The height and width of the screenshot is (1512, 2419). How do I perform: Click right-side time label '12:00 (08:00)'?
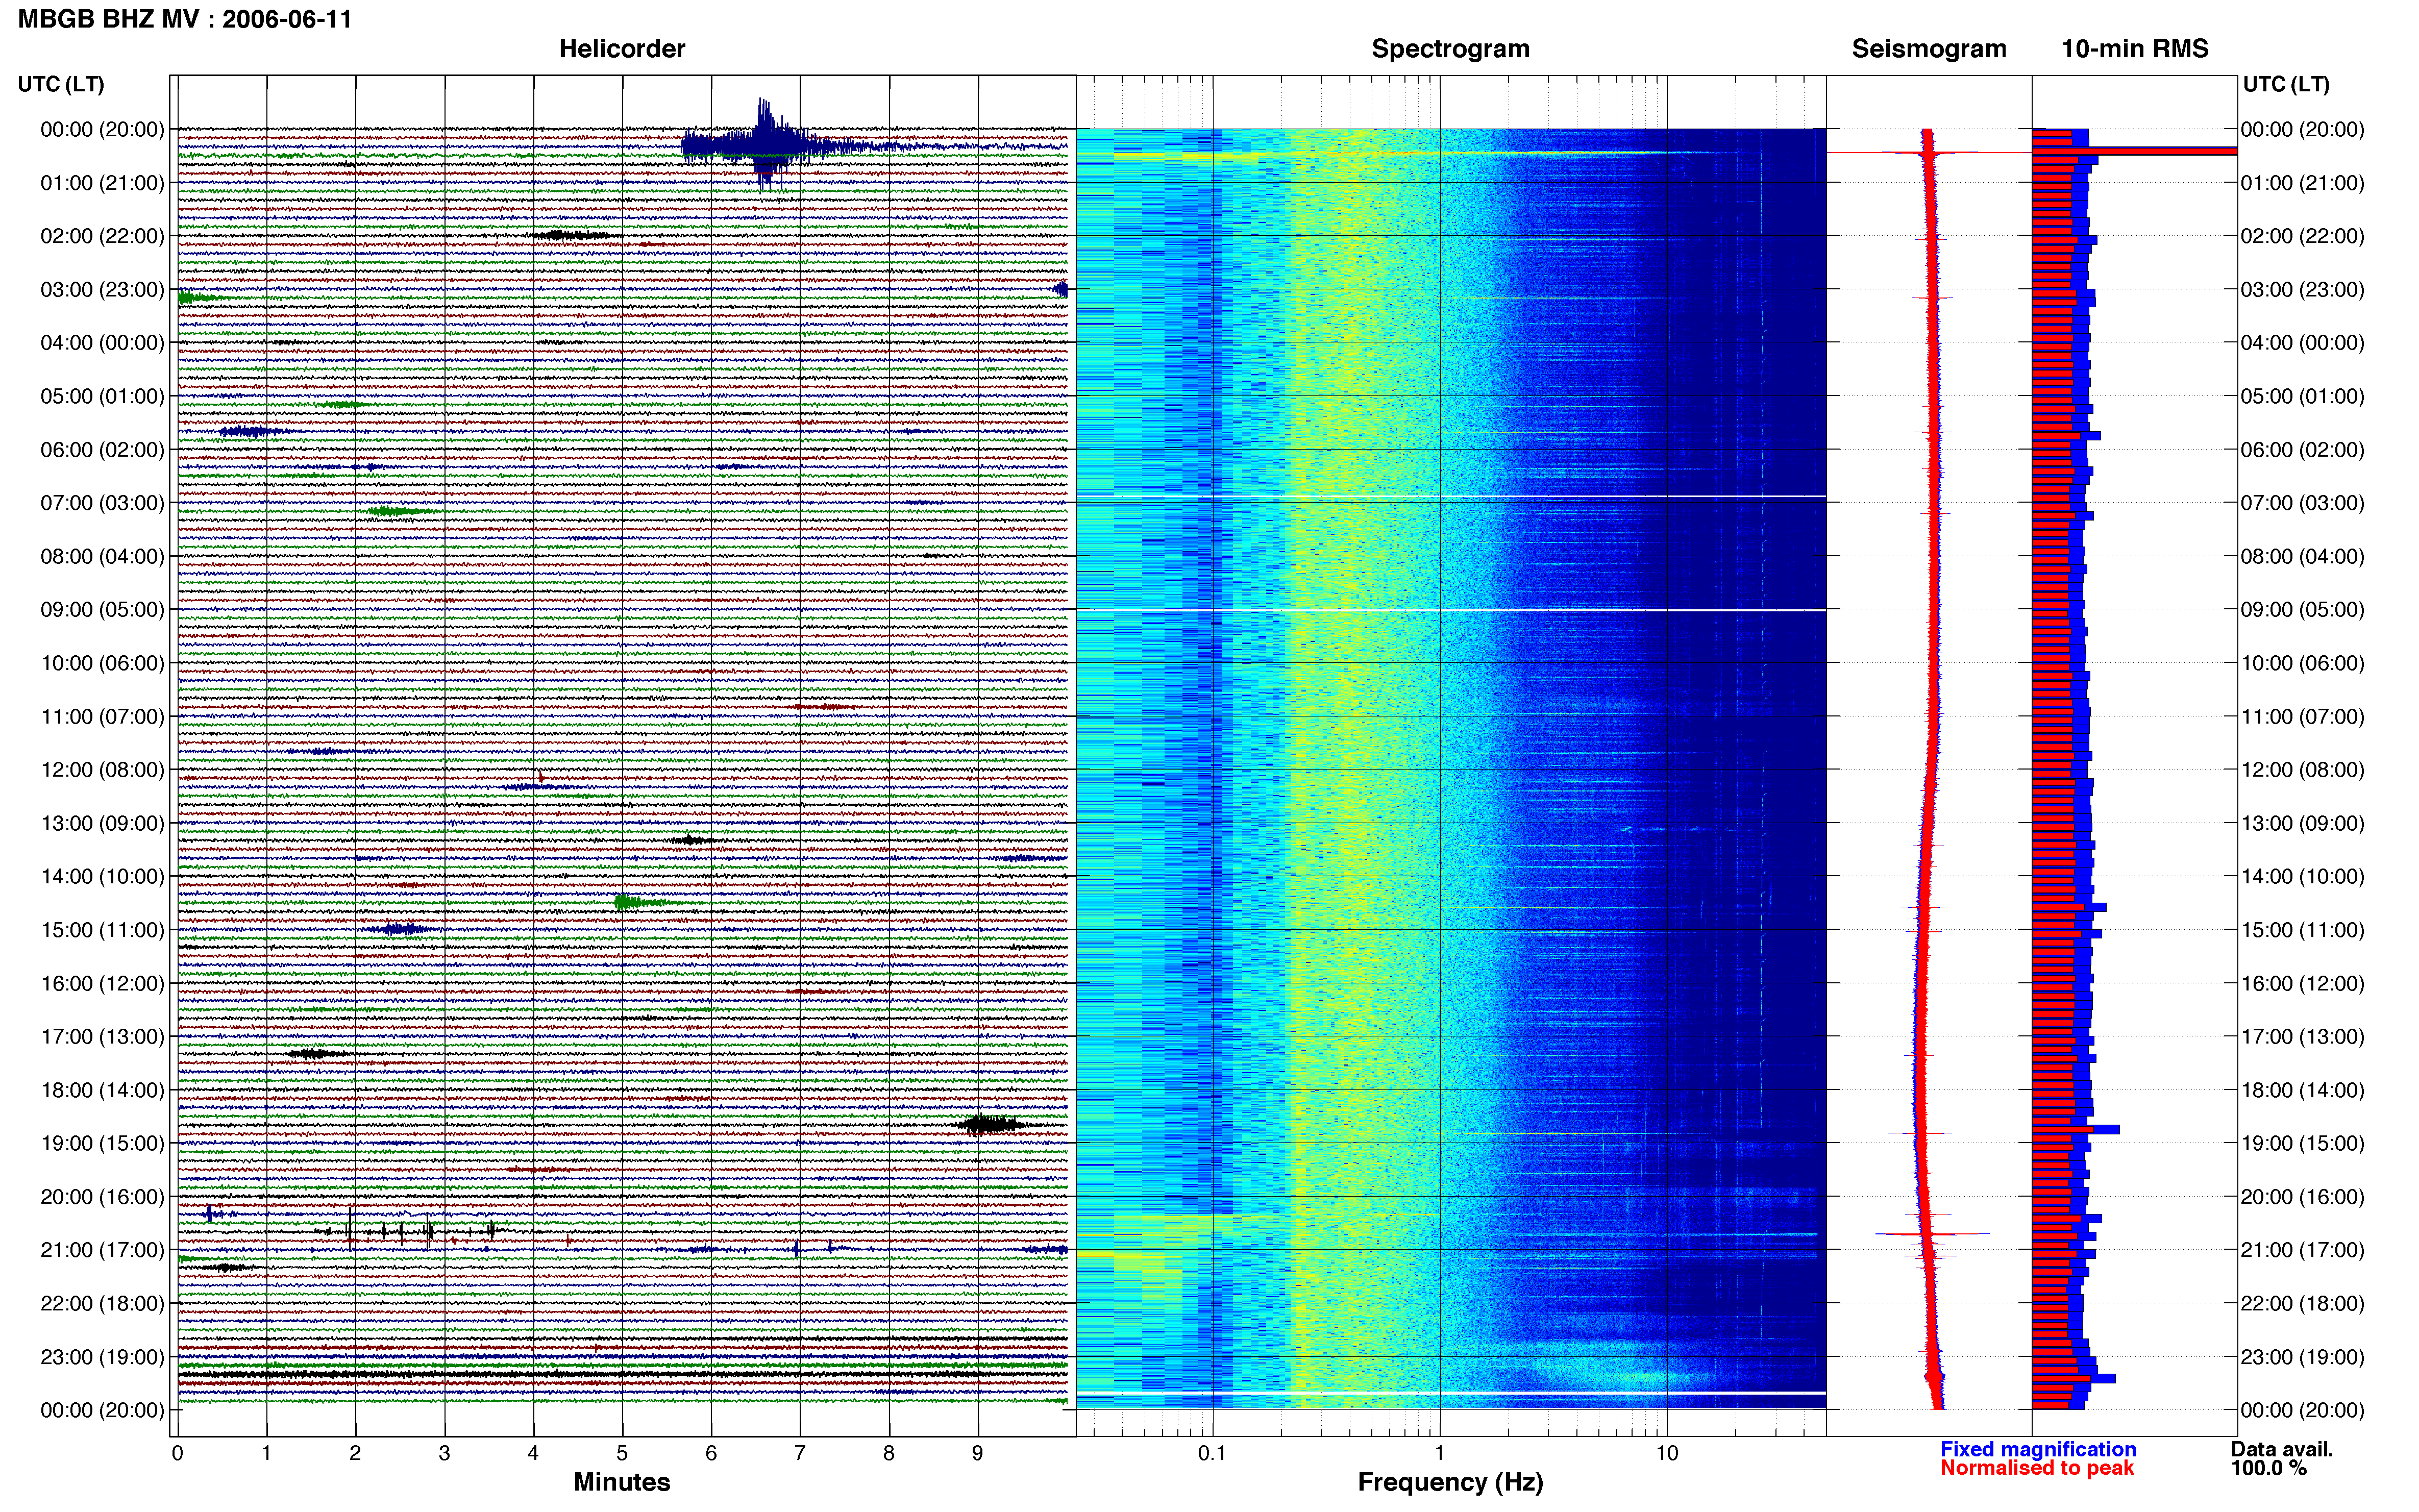pos(2303,770)
